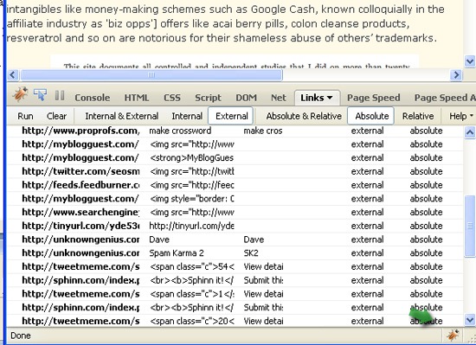Click the '<span class="c">1</' cell
Viewport: 476px width, 345px height.
click(192, 294)
